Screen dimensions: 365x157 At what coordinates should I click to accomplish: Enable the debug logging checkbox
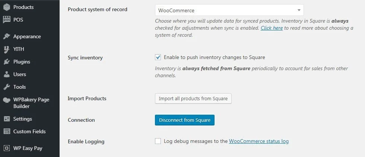coord(158,141)
